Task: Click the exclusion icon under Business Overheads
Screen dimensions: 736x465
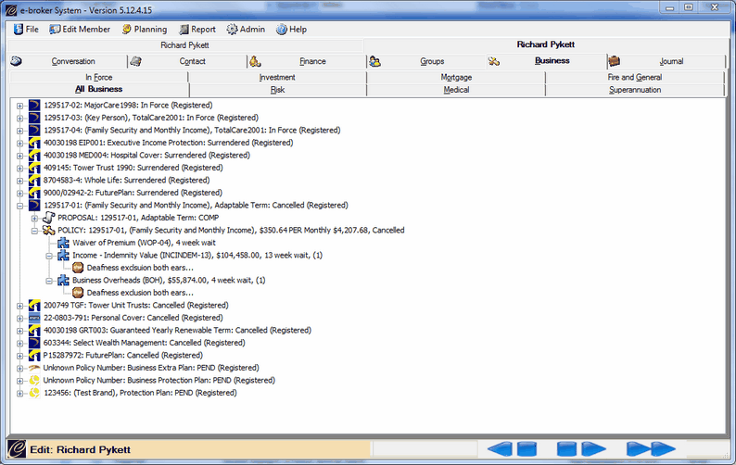Action: tap(78, 293)
